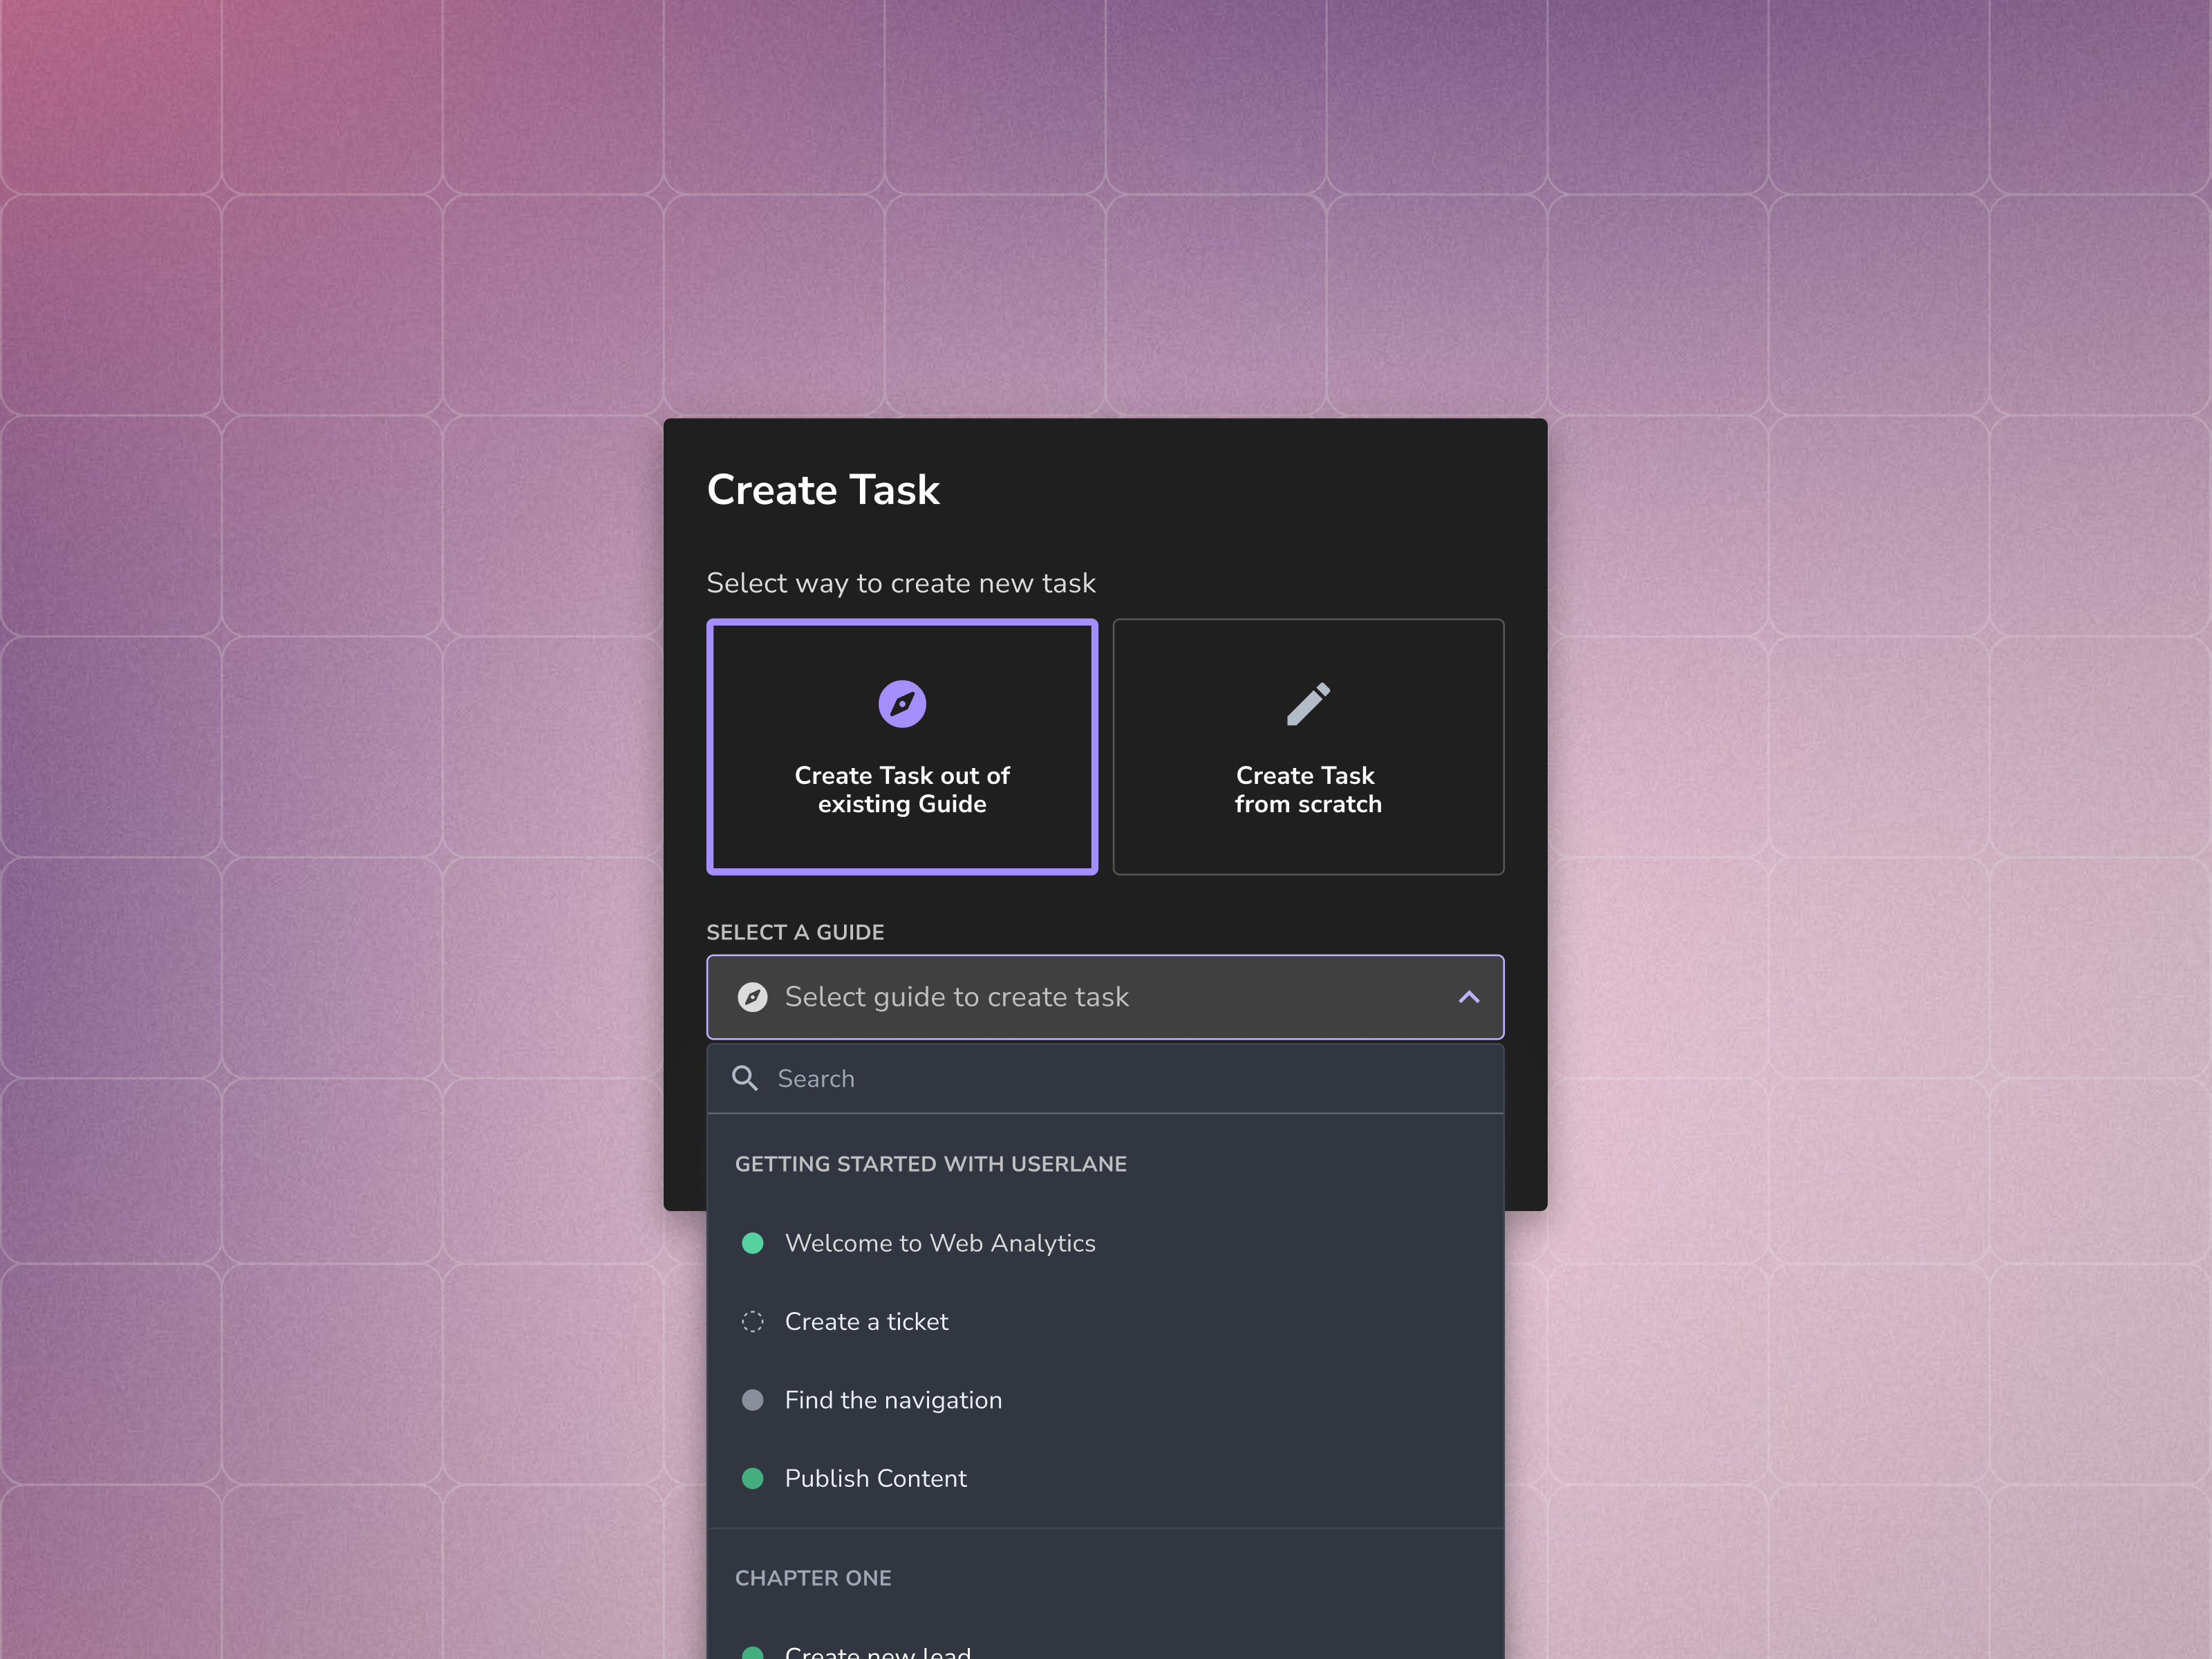The height and width of the screenshot is (1659, 2212).
Task: Click the Search field in guide list
Action: click(x=1105, y=1078)
